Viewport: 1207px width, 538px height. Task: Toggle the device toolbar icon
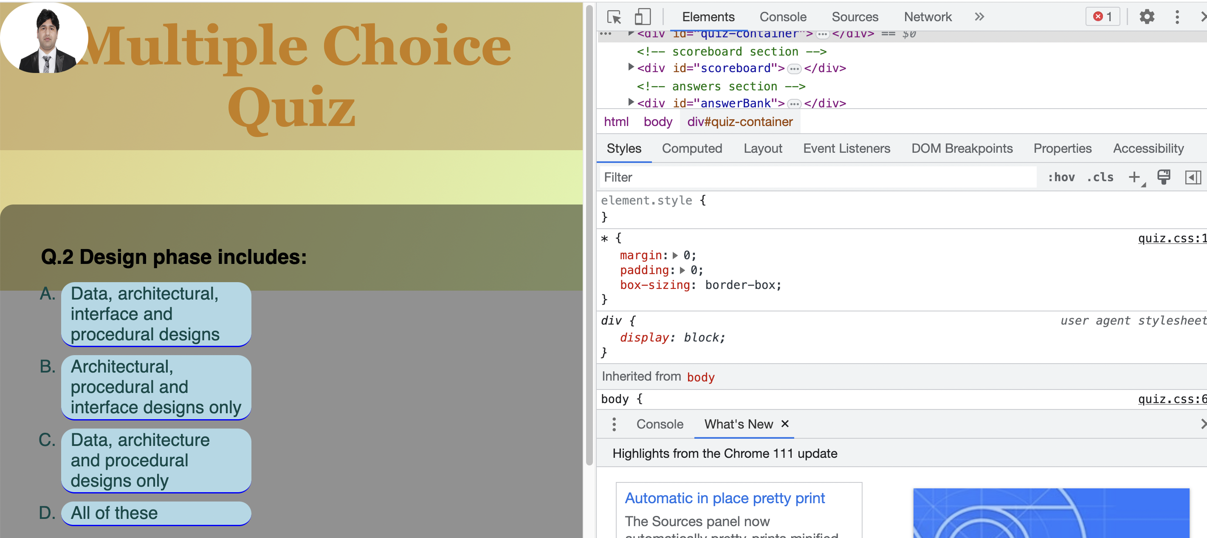pyautogui.click(x=643, y=17)
